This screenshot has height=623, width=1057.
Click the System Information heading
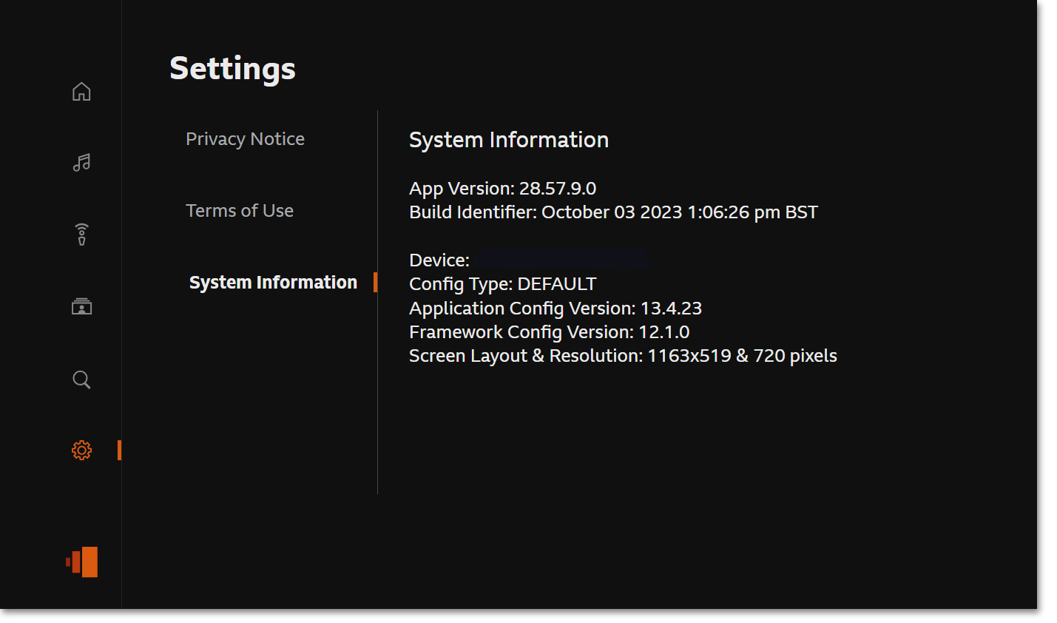point(508,139)
